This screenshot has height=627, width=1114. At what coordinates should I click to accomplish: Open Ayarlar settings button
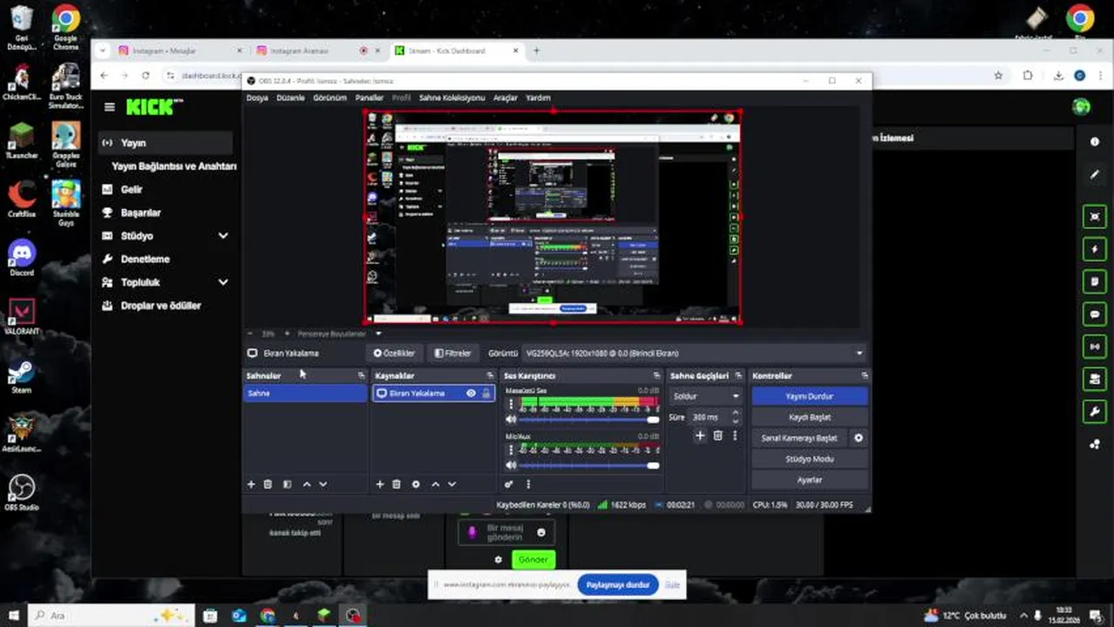coord(810,480)
